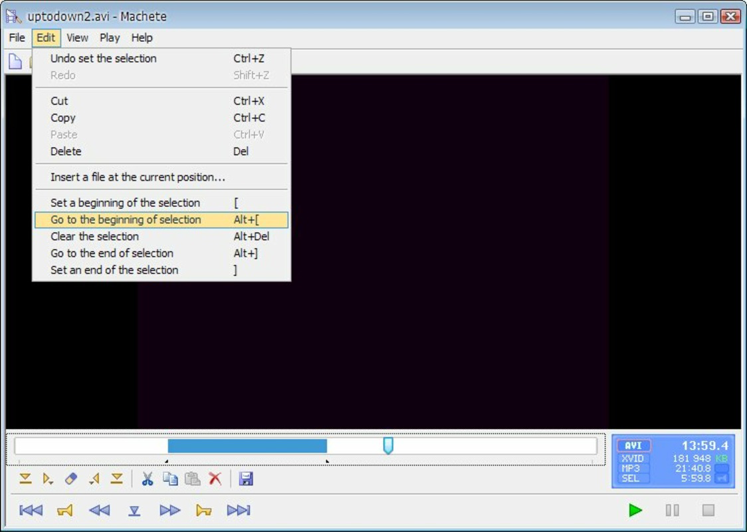Open the play-selection dropdown arrow
The width and height of the screenshot is (747, 532).
click(53, 481)
